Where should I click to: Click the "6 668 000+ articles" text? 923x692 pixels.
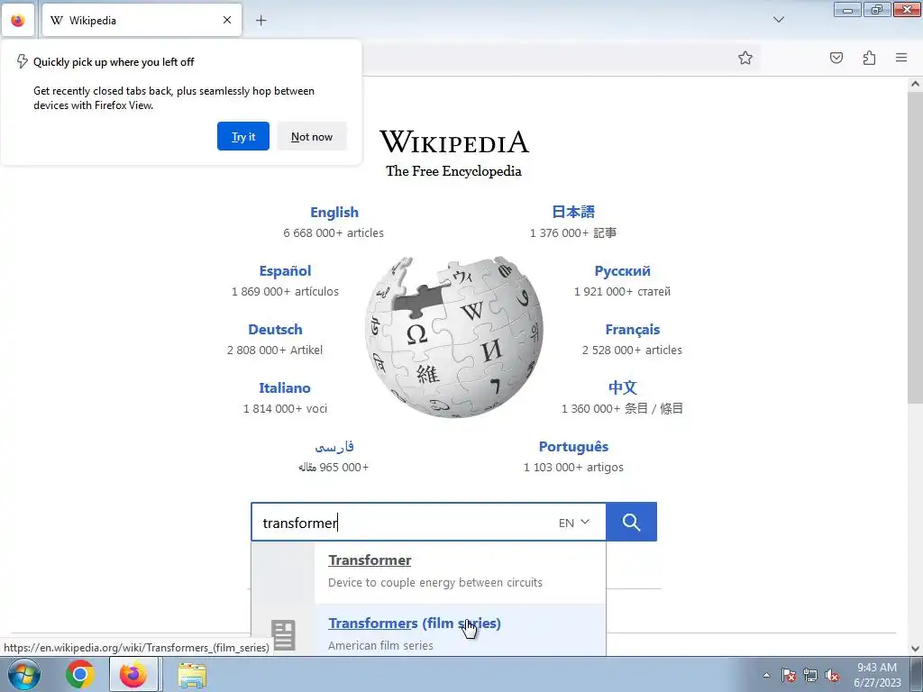point(334,233)
